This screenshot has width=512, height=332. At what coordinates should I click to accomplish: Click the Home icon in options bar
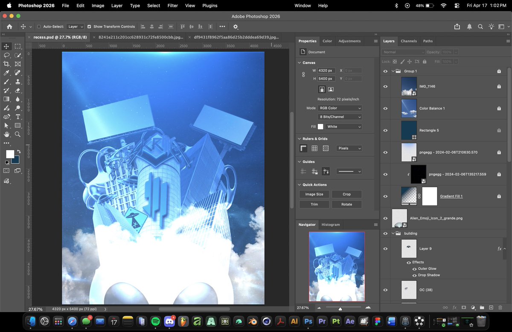tap(9, 26)
